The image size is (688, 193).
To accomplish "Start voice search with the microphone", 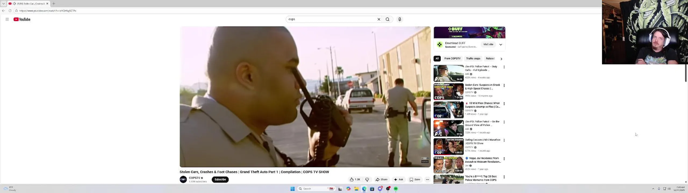I will [399, 19].
